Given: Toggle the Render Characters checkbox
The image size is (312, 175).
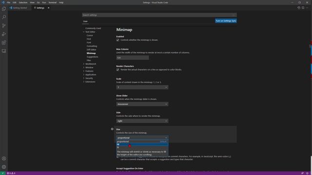Looking at the screenshot, I should click(118, 70).
